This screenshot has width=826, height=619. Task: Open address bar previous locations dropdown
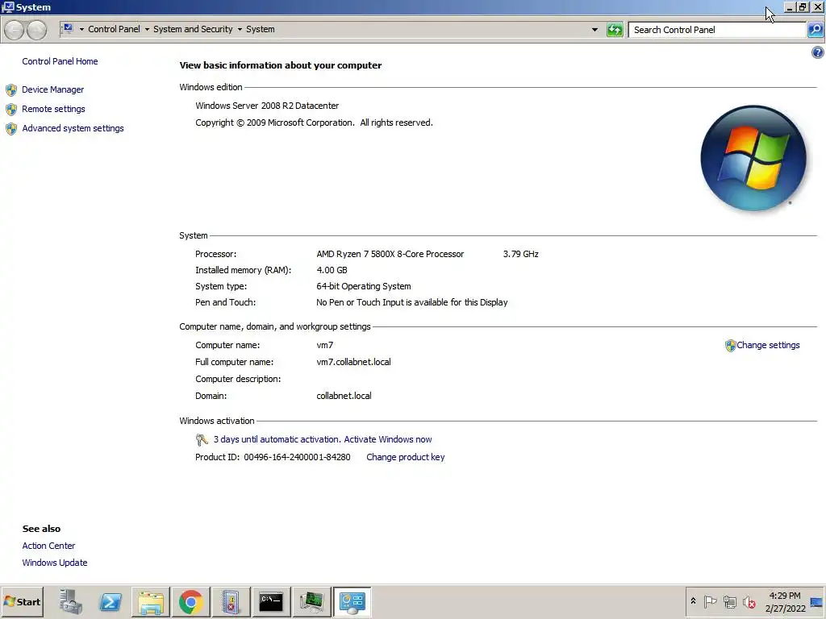pos(594,30)
